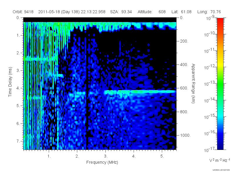Click the bright surface echo line near 4 MHz
Screen dimensions: 235x176
point(140,92)
